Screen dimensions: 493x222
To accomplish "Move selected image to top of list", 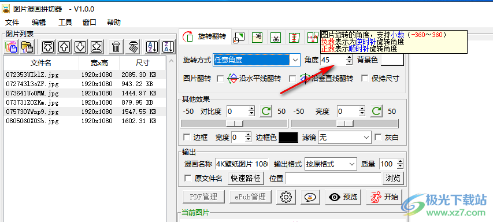I will tap(48, 47).
